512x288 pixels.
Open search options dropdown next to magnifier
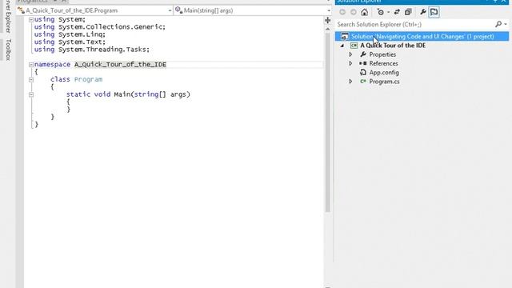coord(506,24)
